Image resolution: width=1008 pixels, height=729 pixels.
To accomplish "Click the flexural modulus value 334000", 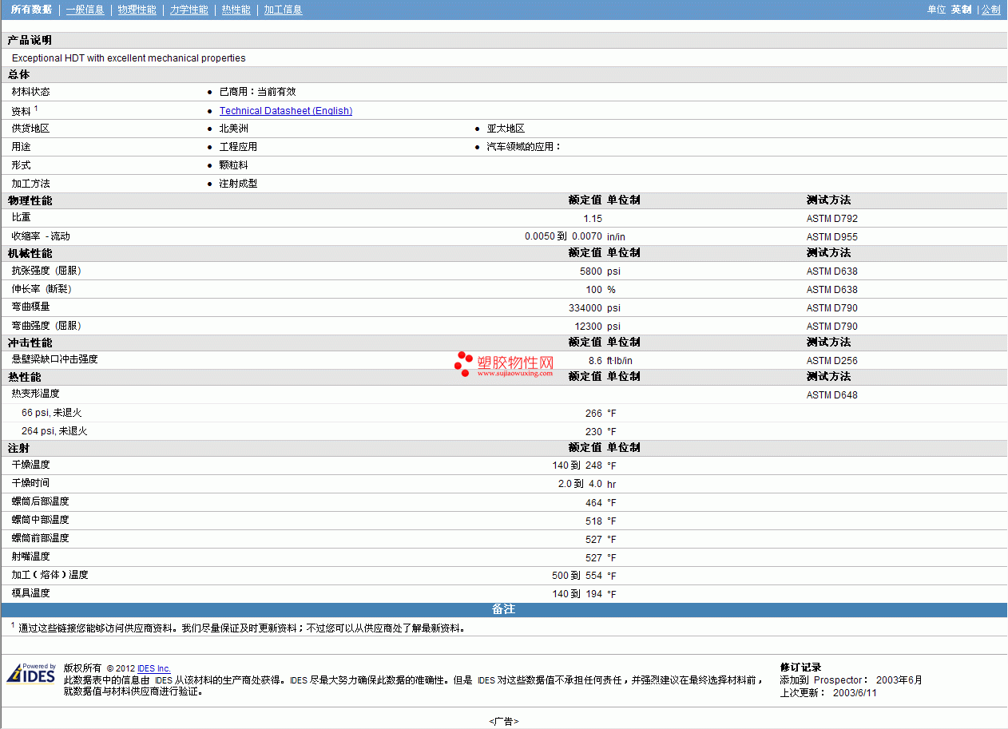I will tap(585, 308).
